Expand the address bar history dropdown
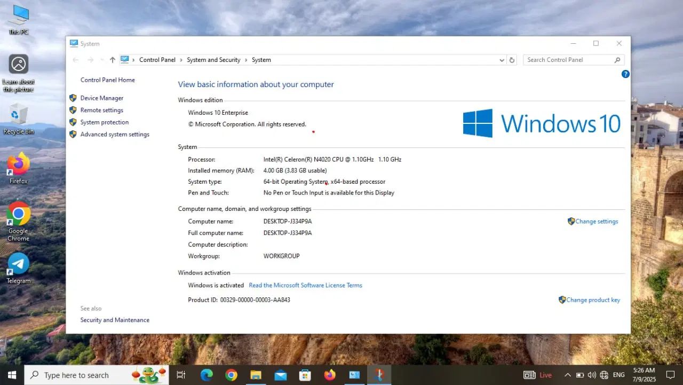 [x=502, y=60]
